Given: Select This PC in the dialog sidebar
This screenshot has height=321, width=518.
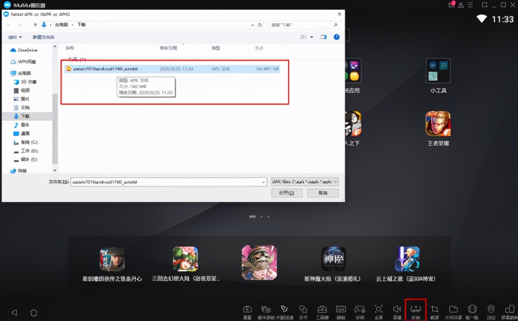Looking at the screenshot, I should tap(21, 73).
